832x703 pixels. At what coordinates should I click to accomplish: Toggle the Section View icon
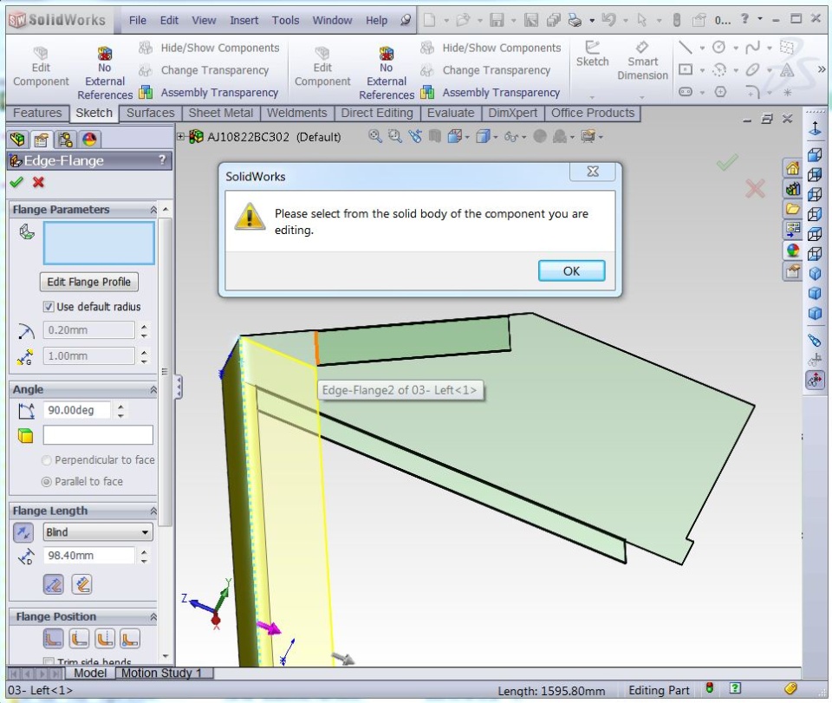click(434, 136)
